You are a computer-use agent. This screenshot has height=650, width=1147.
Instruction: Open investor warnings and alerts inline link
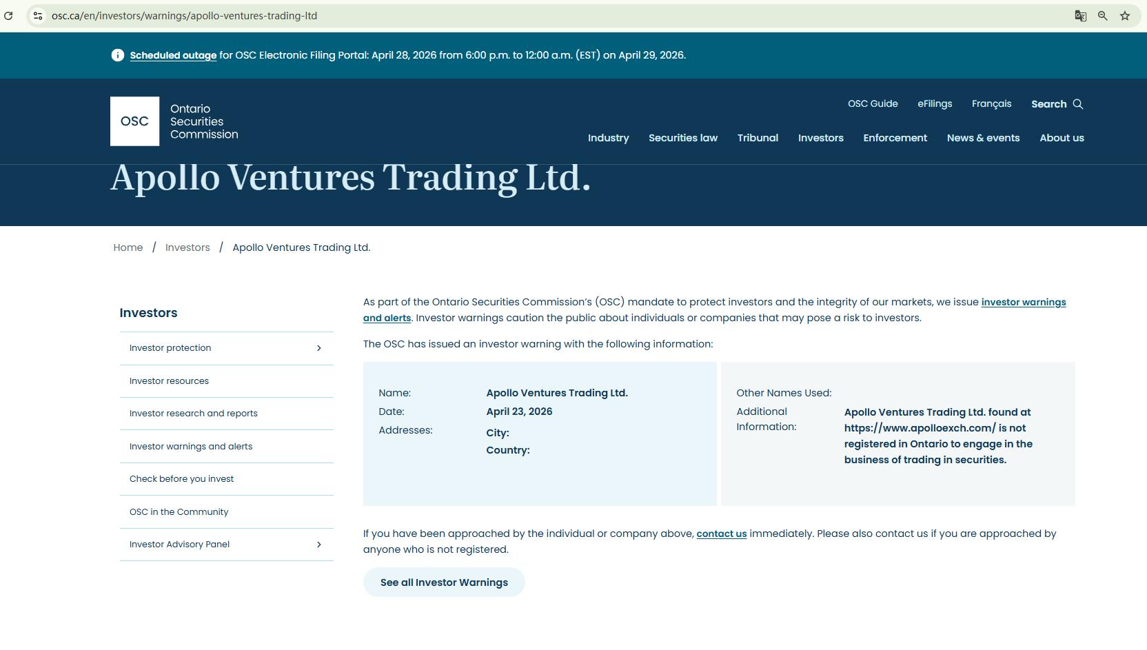click(1024, 302)
